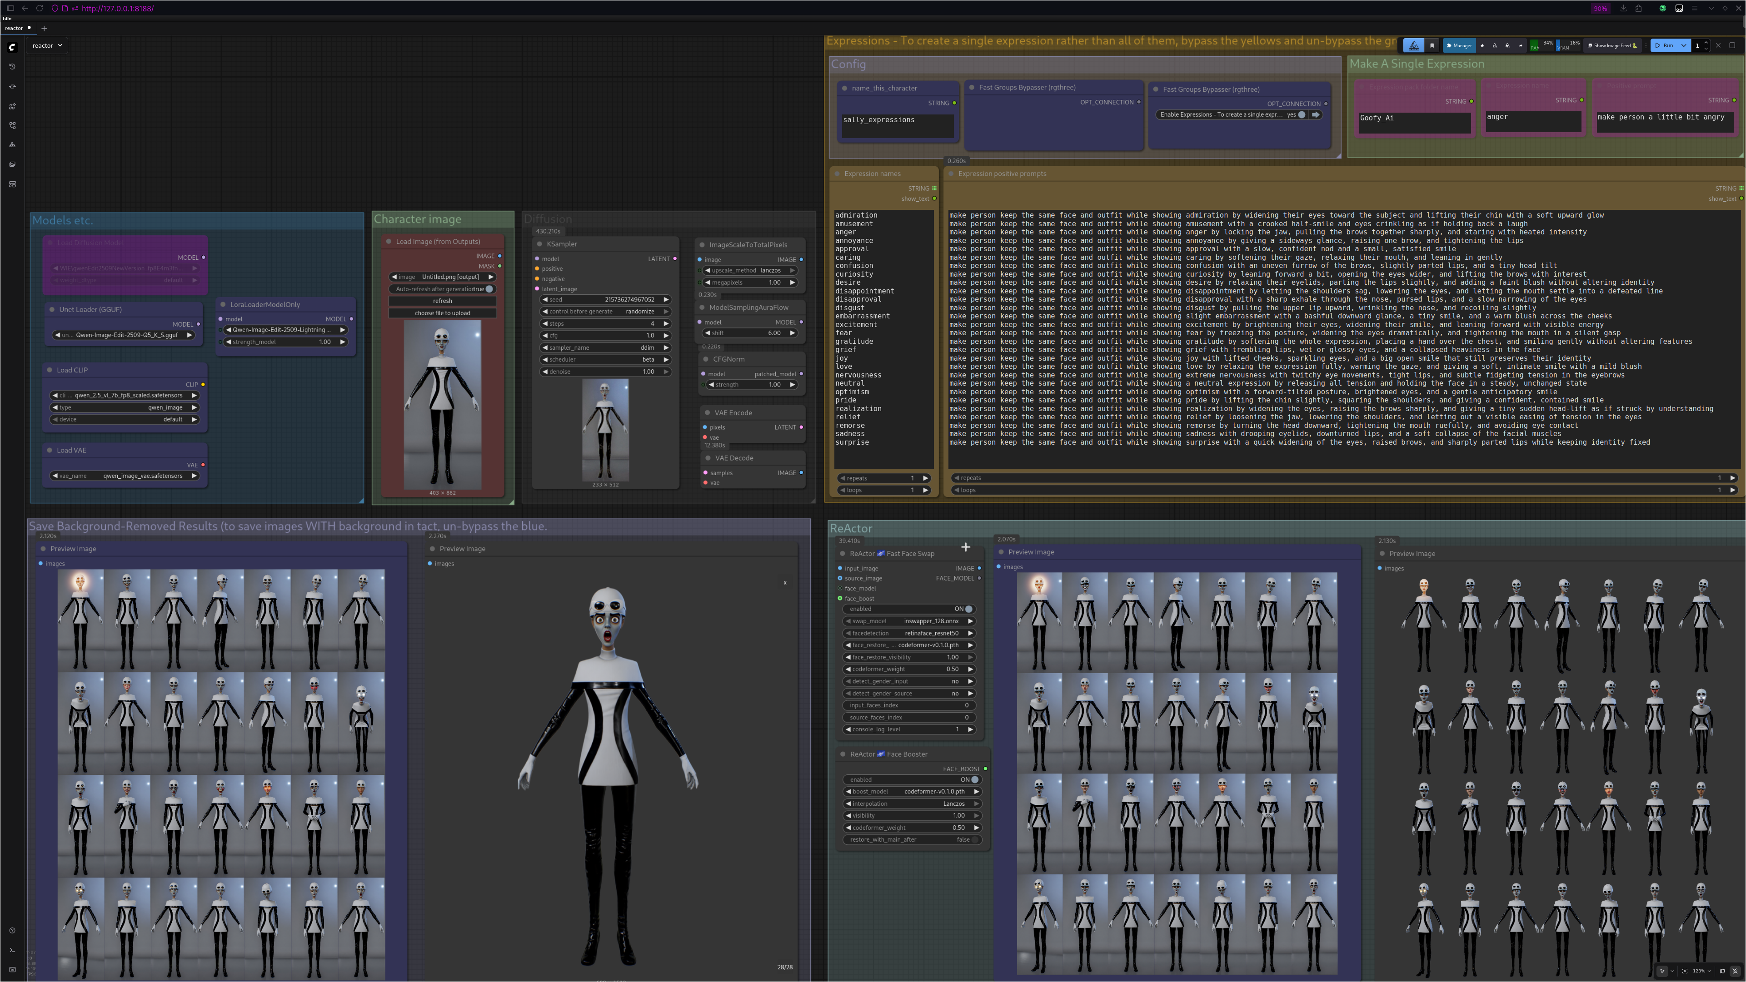
Task: Click choose file to upload button
Action: [x=442, y=313]
